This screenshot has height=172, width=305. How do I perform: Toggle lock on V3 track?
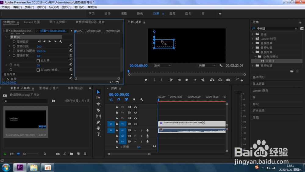117,113
